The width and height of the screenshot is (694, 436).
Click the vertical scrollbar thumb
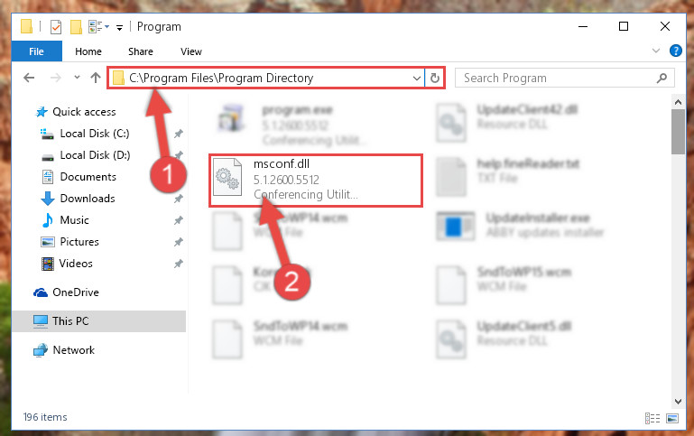click(678, 132)
